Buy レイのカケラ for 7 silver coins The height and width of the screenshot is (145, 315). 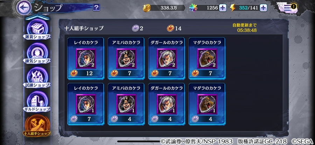coord(86,104)
